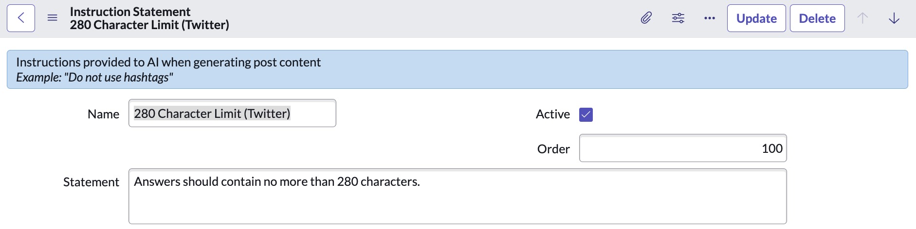Screen dimensions: 916x229
Task: Uncheck the Active checkbox
Action: tap(586, 115)
